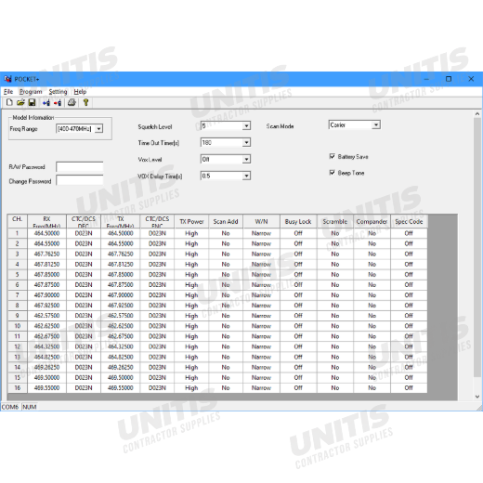Select channel 5 row header

point(18,275)
